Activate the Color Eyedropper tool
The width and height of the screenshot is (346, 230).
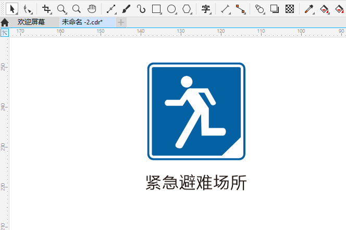[x=309, y=9]
